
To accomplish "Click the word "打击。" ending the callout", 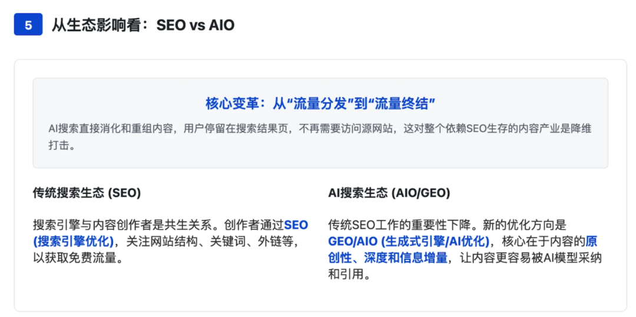I will point(61,145).
